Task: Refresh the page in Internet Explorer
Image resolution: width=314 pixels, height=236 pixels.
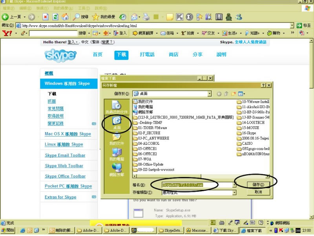Action: click(55, 17)
